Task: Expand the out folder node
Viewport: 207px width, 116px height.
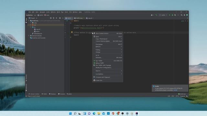Action: [31, 25]
